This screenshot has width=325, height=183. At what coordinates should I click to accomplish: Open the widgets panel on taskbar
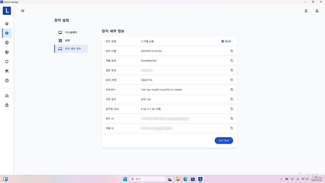click(x=6, y=179)
